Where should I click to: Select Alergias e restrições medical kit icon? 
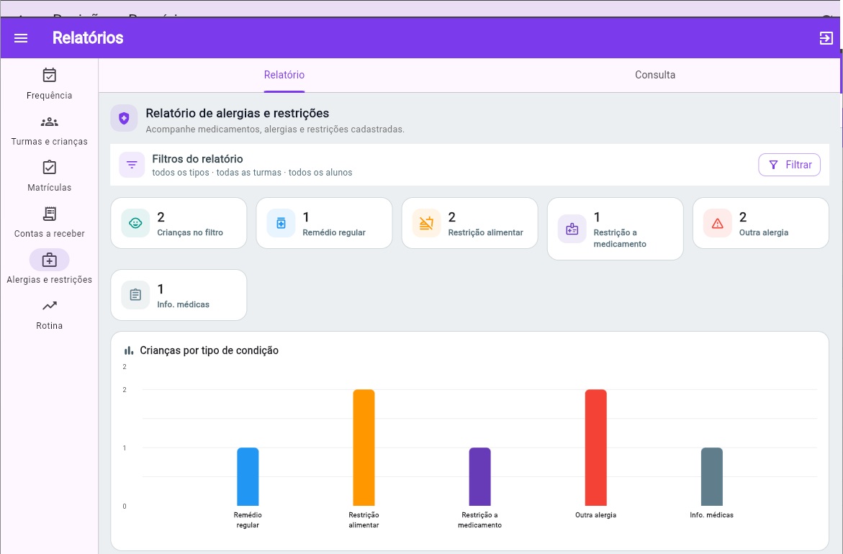pos(50,260)
